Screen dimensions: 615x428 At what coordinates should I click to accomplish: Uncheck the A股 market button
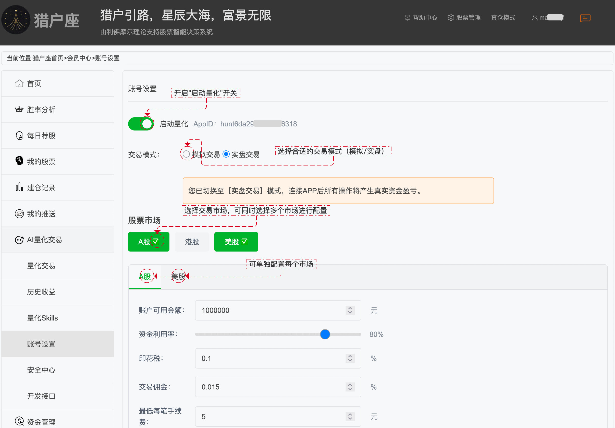149,242
